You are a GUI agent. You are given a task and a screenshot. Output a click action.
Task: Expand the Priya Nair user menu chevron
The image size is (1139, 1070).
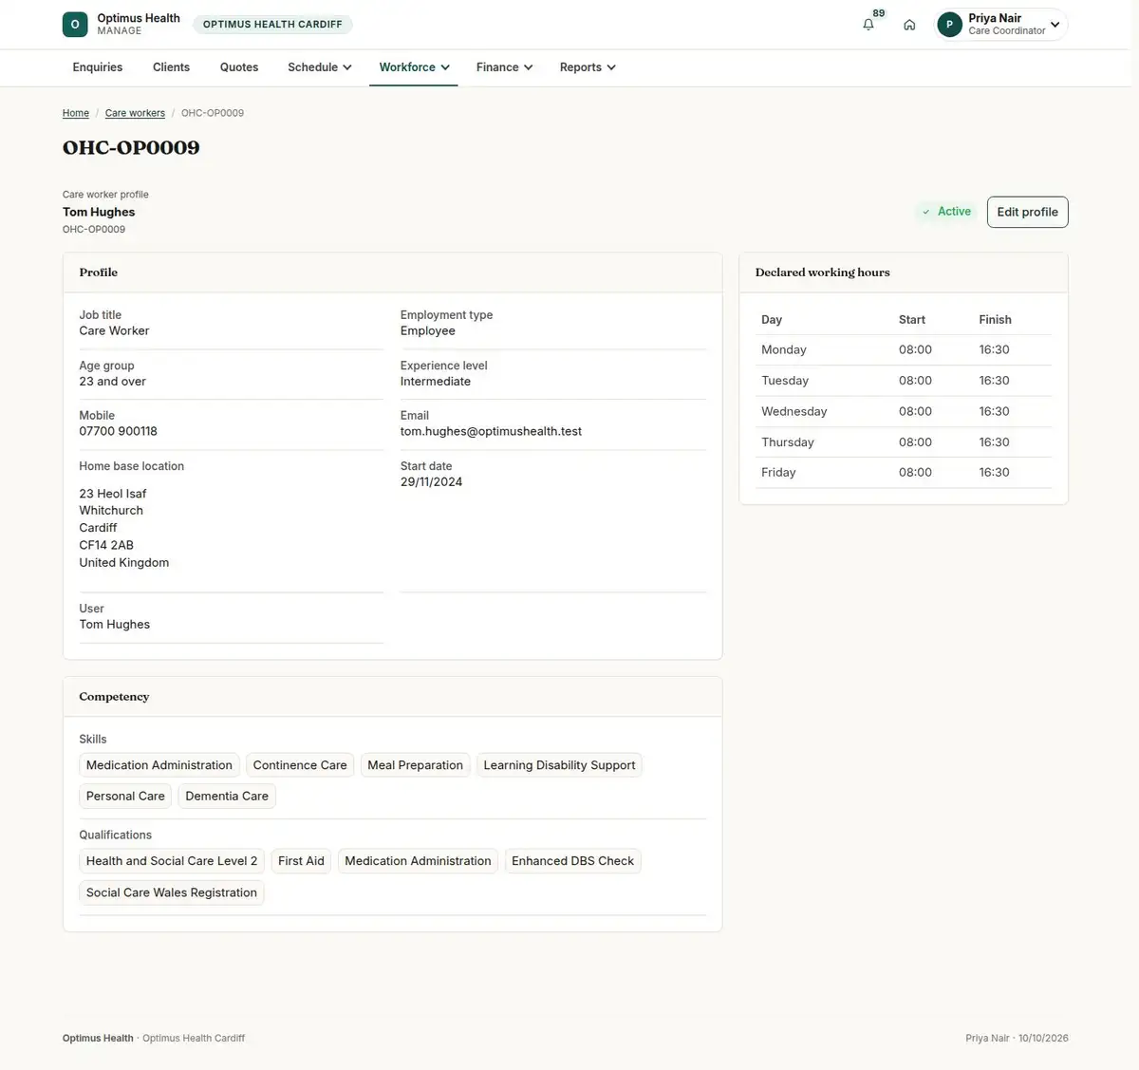point(1055,25)
